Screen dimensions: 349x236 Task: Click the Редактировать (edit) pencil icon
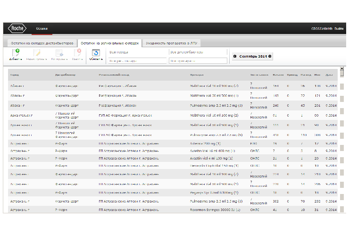pyautogui.click(x=36, y=52)
